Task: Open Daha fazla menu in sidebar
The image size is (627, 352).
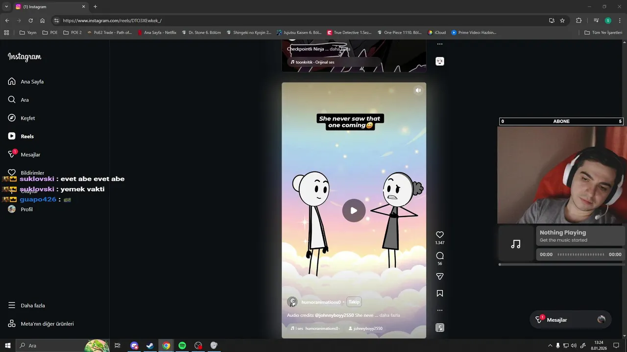Action: [x=27, y=306]
